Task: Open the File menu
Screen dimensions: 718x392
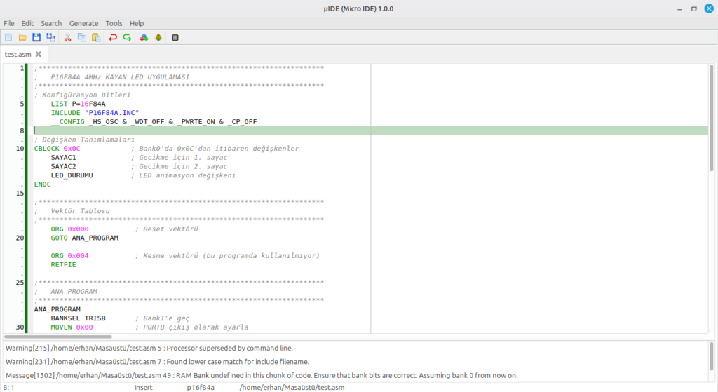Action: point(9,23)
